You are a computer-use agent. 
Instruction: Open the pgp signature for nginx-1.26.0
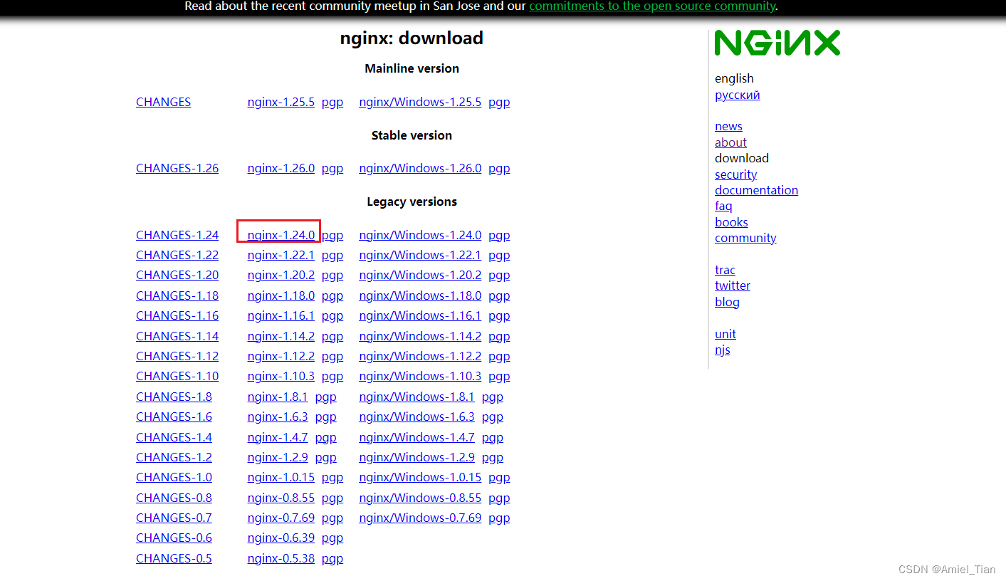(332, 168)
